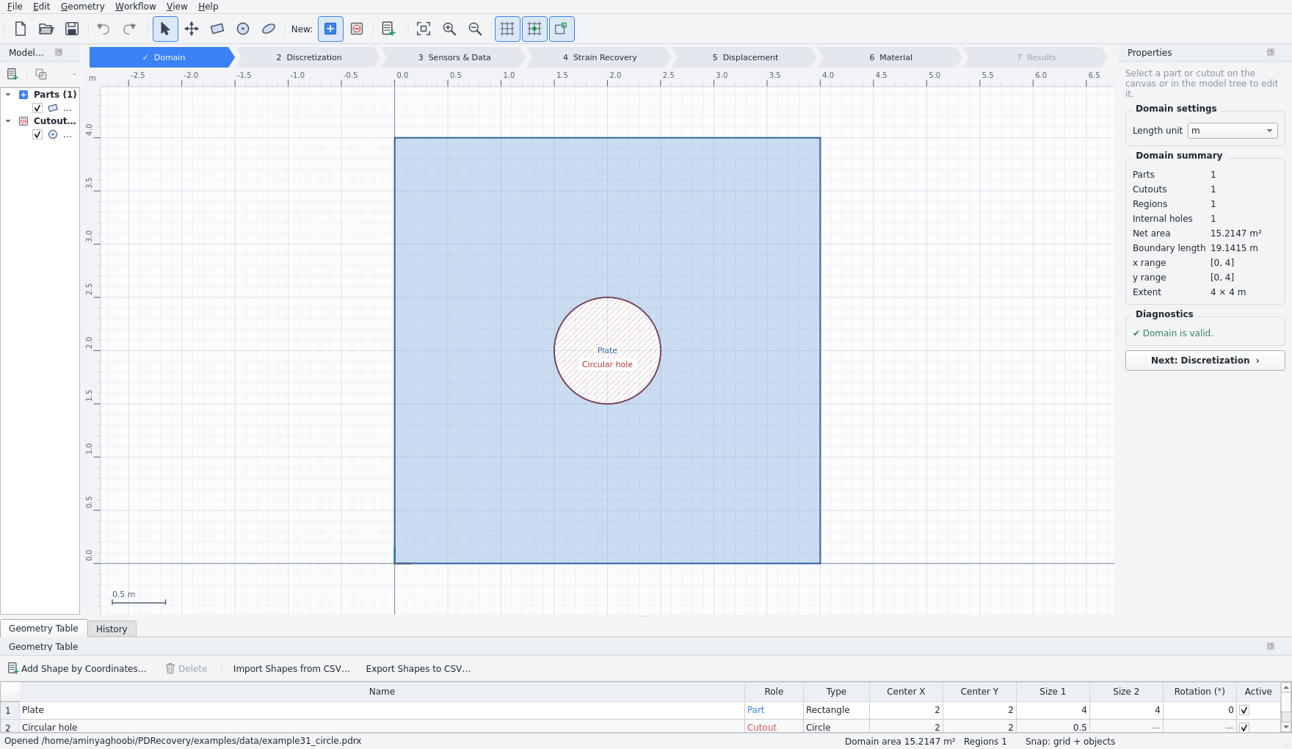Set new shapes as Cutout (red minus)
Image resolution: width=1292 pixels, height=749 pixels.
(357, 29)
